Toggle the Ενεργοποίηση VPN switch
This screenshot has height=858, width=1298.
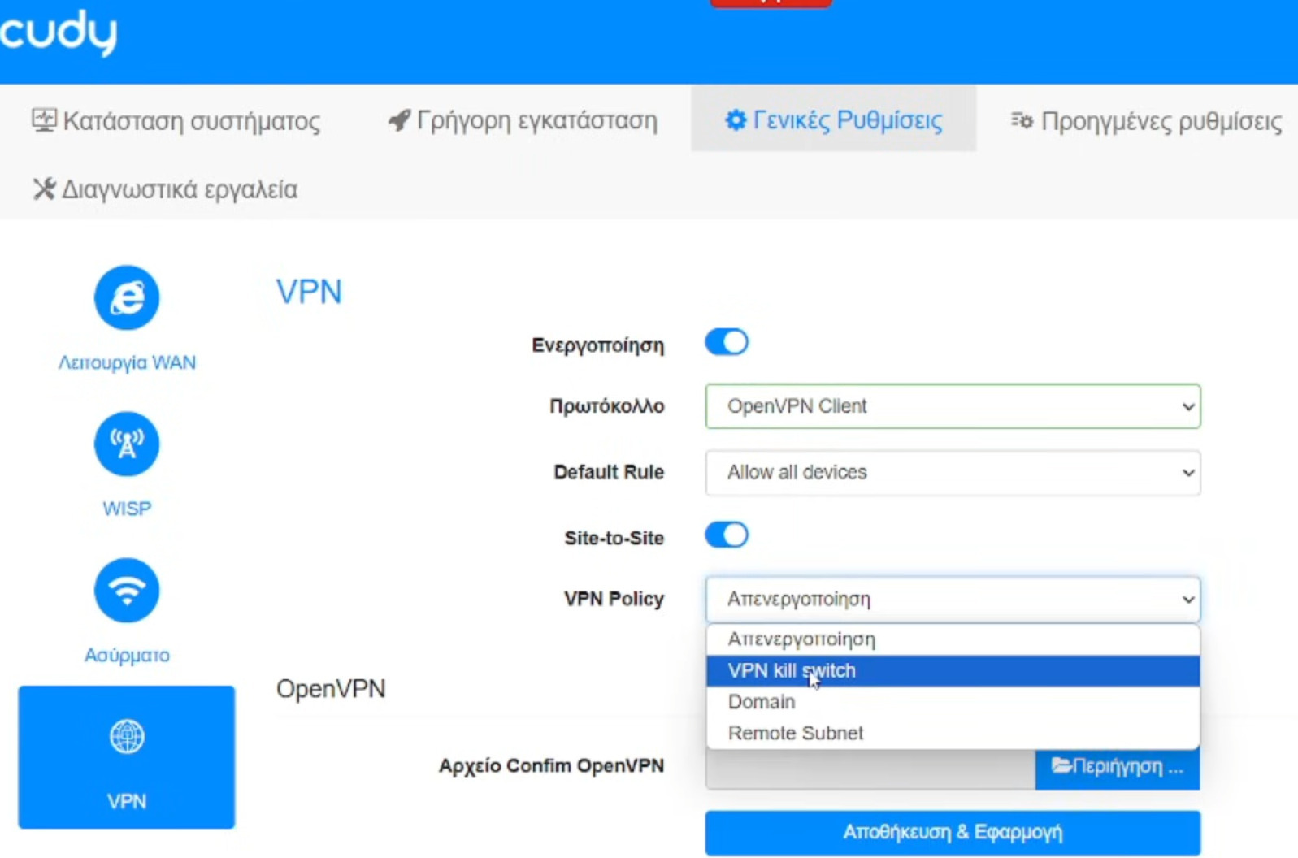click(x=727, y=342)
